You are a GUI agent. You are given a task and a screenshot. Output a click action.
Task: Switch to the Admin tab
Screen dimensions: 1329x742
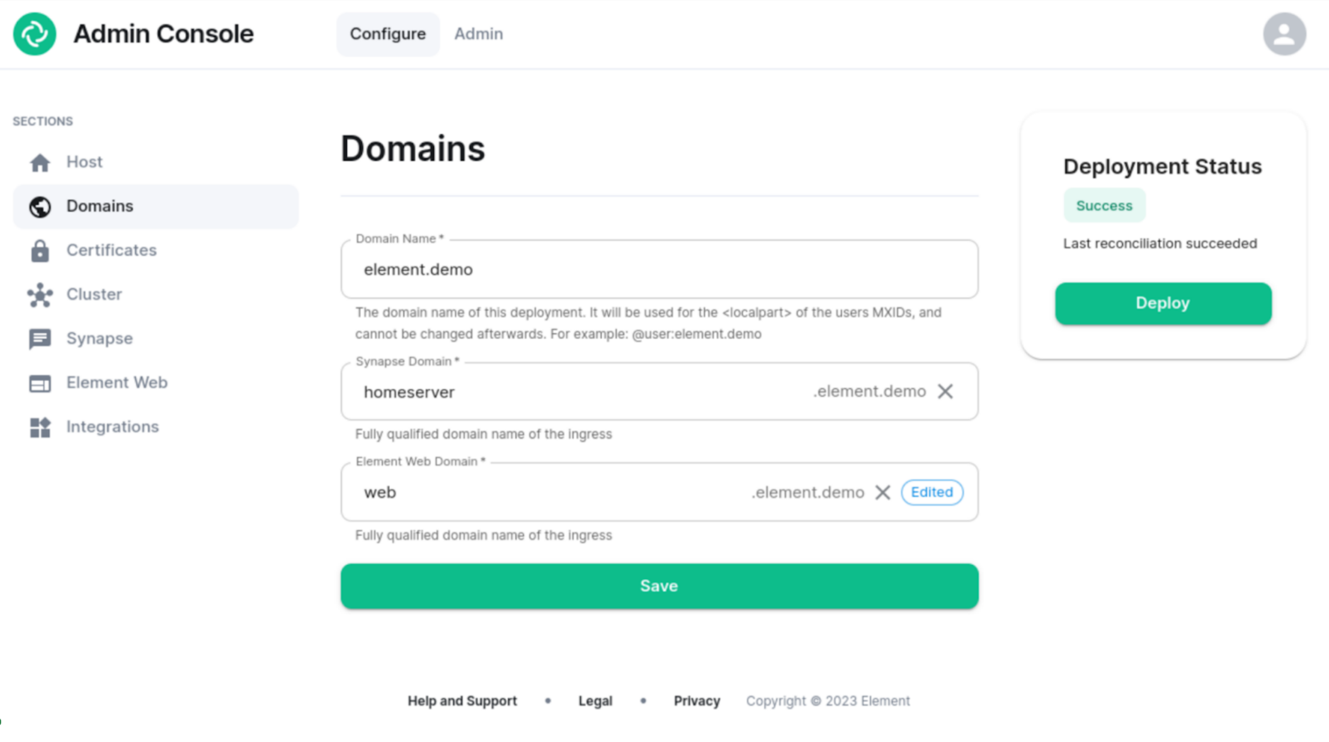[479, 34]
